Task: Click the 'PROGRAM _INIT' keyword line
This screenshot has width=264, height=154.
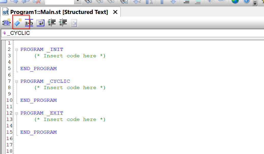Action: 42,49
